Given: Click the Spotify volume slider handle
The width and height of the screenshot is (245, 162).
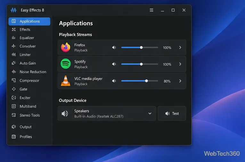Looking at the screenshot, I should click(141, 64).
